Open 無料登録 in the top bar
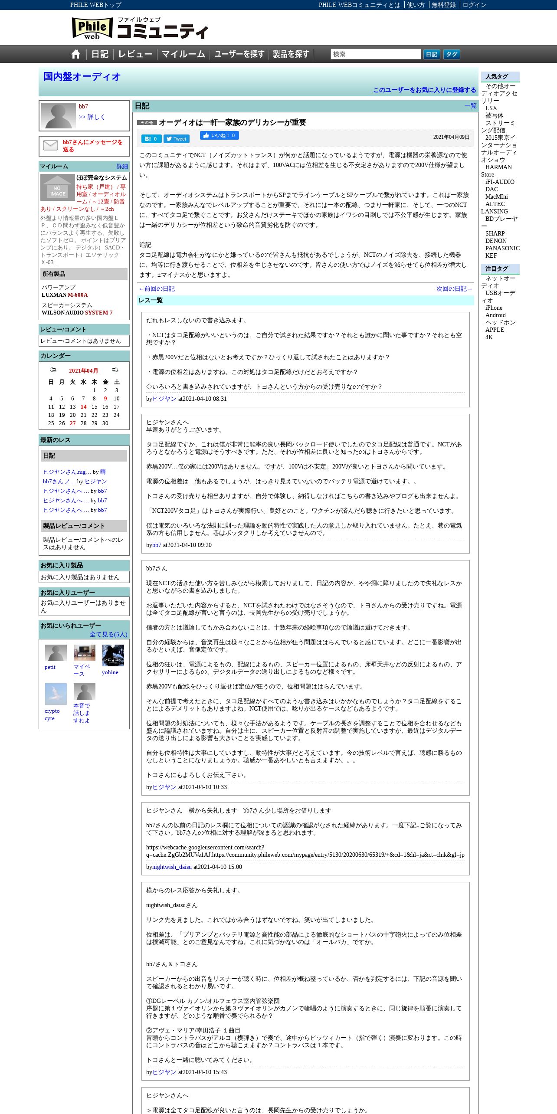The height and width of the screenshot is (1114, 557). [x=444, y=5]
